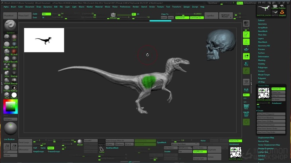Toggle the Rgb button
This screenshot has width=291, height=163.
47,14
